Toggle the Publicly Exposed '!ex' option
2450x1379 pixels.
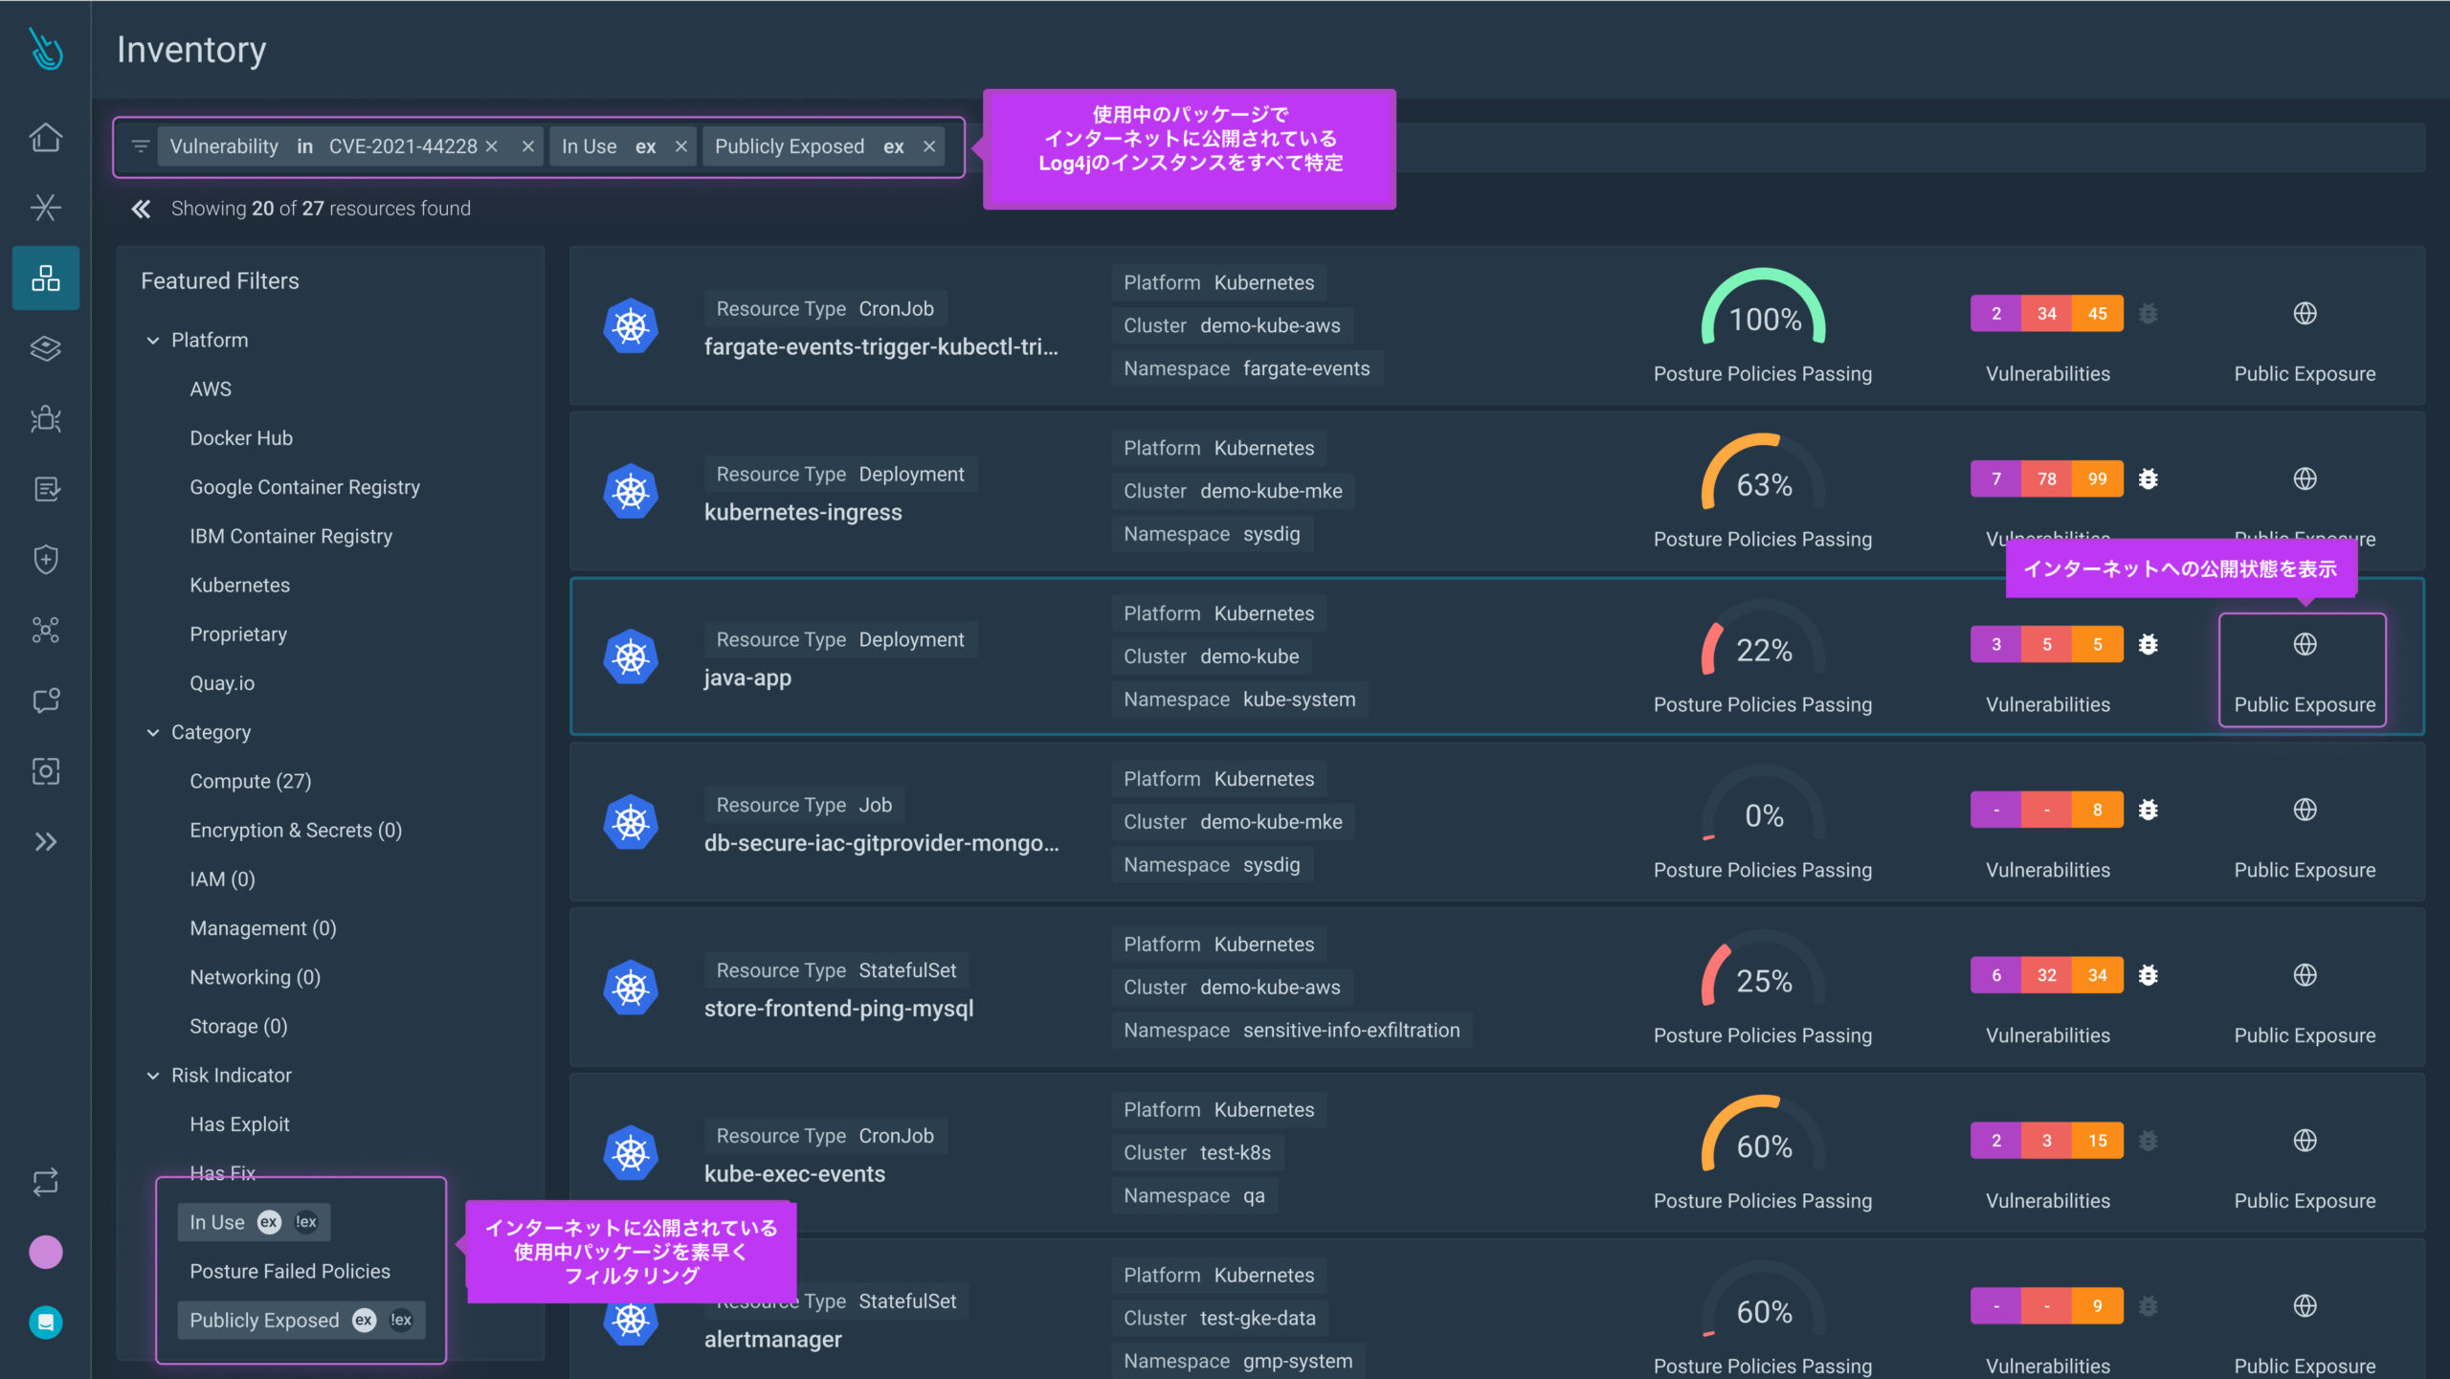click(401, 1320)
